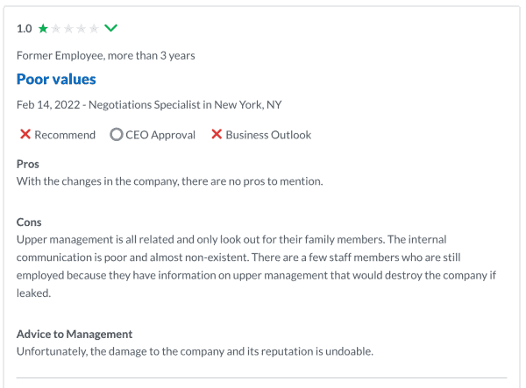This screenshot has height=388, width=526.
Task: Click the "Advice to Management" heading
Action: pos(75,334)
